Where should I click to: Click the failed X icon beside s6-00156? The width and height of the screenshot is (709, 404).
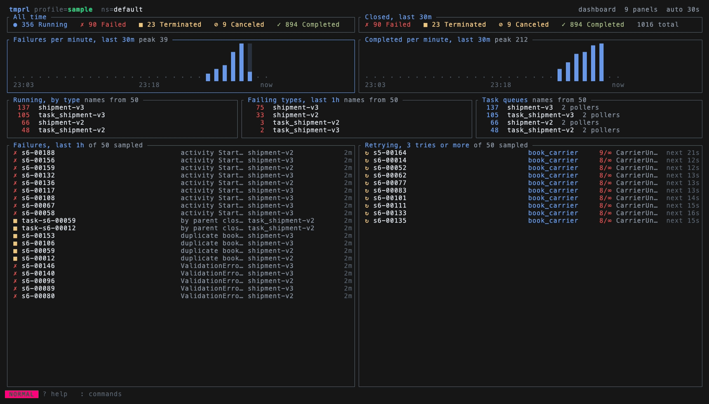pyautogui.click(x=15, y=160)
